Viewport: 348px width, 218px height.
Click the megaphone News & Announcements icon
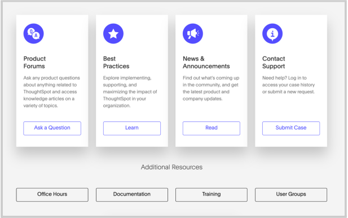[x=193, y=34]
